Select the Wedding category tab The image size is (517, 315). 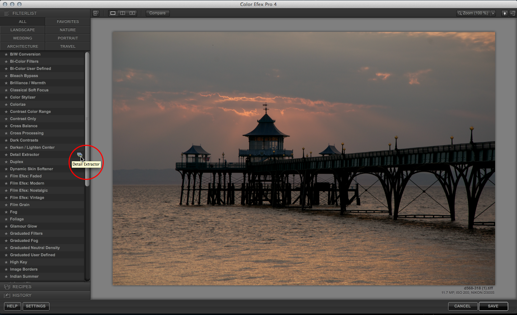(23, 38)
